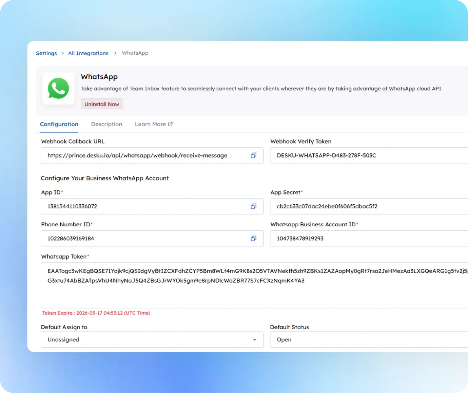Navigate to All Integrations breadcrumb
The height and width of the screenshot is (393, 468).
tap(88, 53)
